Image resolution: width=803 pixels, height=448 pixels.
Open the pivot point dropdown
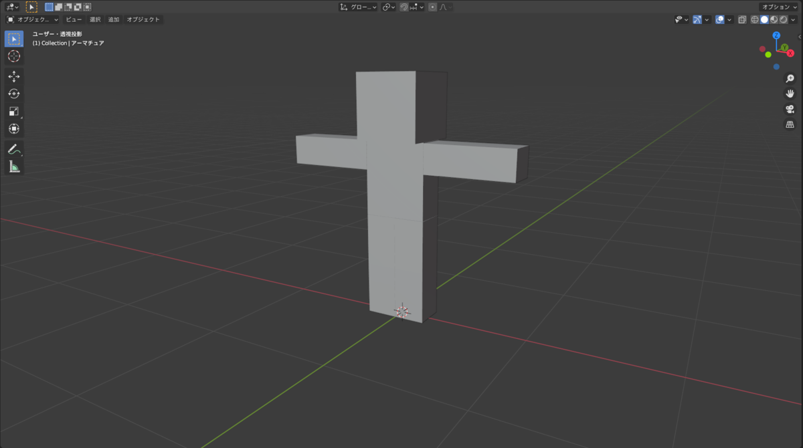pyautogui.click(x=388, y=7)
